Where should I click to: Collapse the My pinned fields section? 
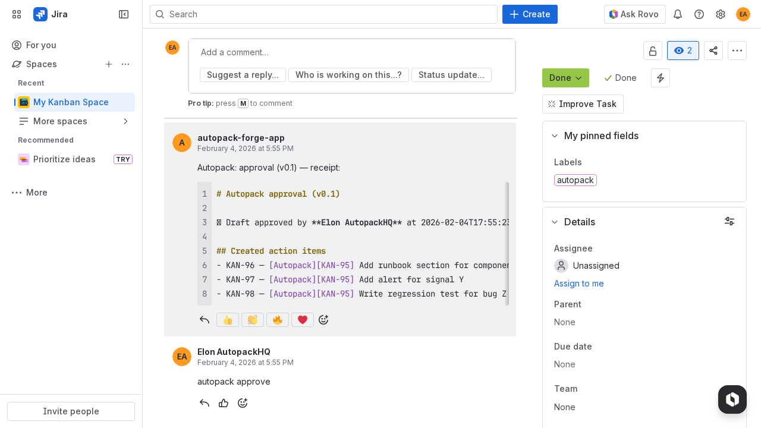tap(555, 136)
